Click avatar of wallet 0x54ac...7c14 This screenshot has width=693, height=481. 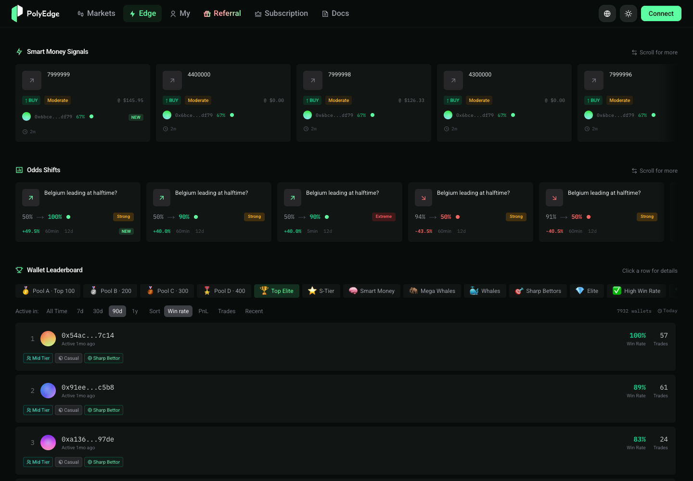[x=48, y=339]
